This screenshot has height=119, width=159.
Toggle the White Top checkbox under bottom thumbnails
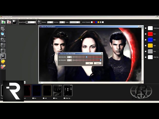pyautogui.click(x=64, y=98)
